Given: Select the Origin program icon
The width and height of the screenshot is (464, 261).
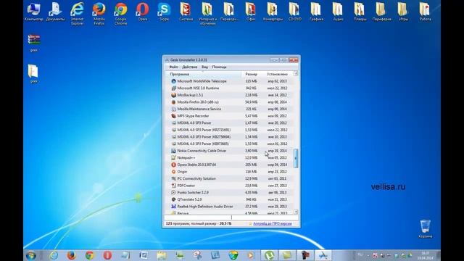Looking at the screenshot, I should (174, 172).
